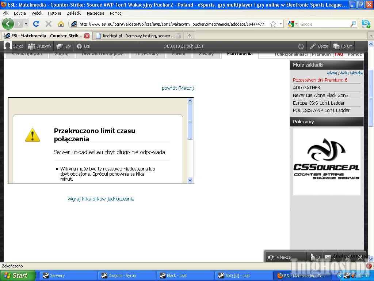This screenshot has height=281, width=374.
Task: Click the Skype toolbar icon
Action: coord(366,24)
